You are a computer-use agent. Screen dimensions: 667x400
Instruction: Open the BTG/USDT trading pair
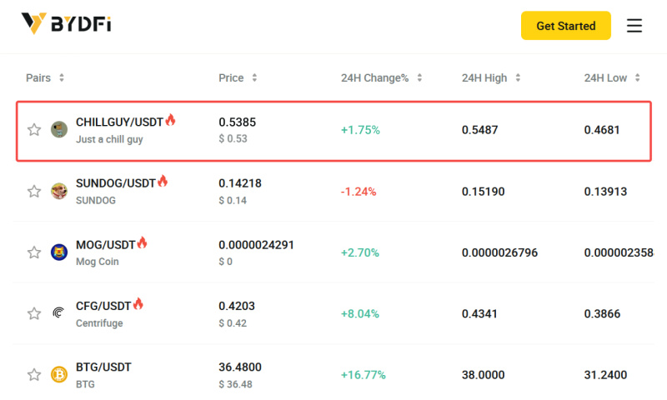point(103,367)
